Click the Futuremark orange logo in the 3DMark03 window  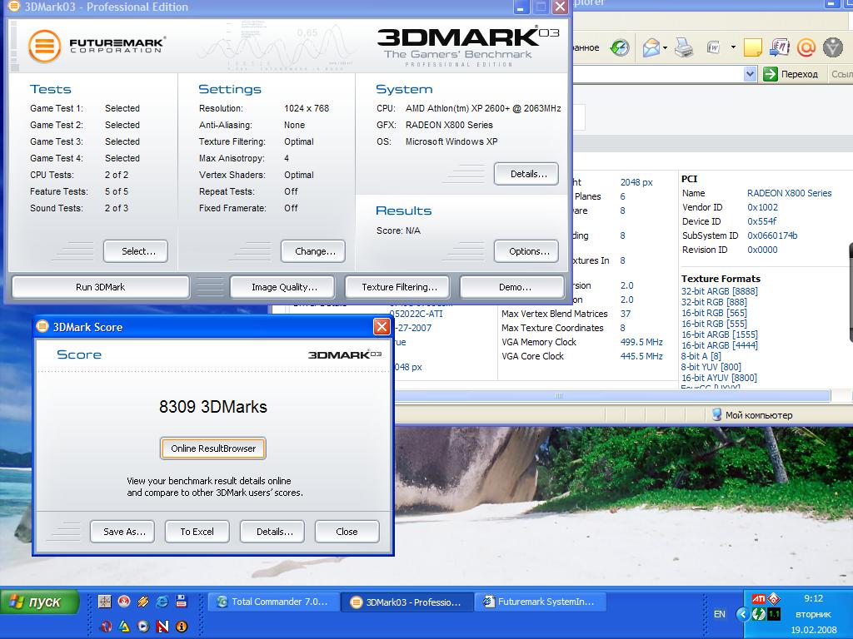(44, 47)
